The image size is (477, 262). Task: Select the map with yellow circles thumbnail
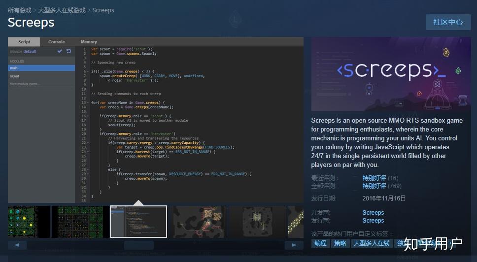(x=29, y=222)
